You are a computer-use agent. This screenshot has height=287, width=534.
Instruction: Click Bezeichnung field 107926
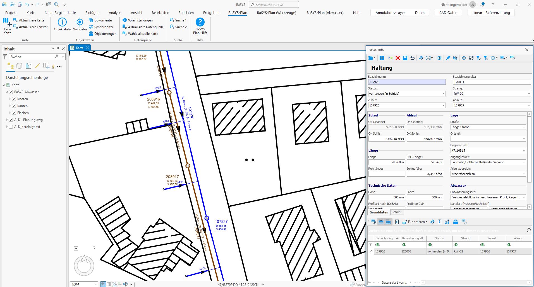tap(407, 82)
